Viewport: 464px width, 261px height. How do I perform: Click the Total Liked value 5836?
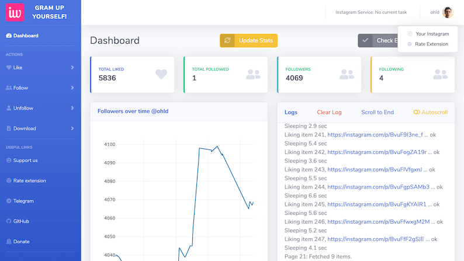click(x=107, y=78)
